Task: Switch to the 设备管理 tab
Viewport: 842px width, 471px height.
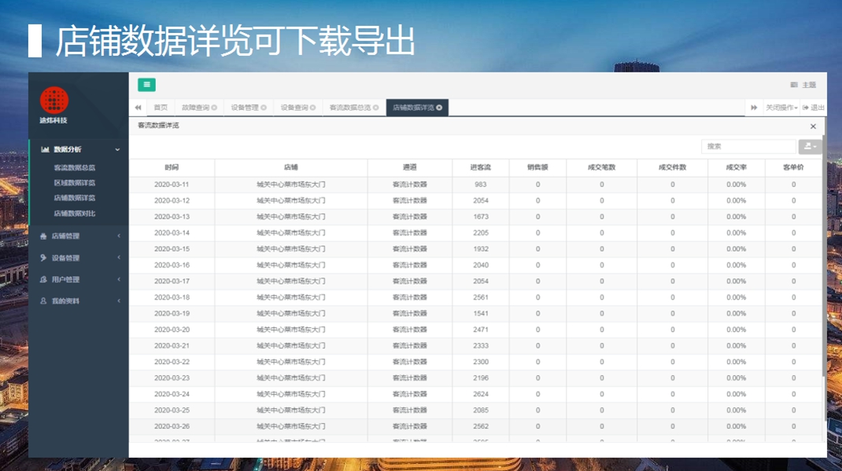Action: (x=245, y=108)
